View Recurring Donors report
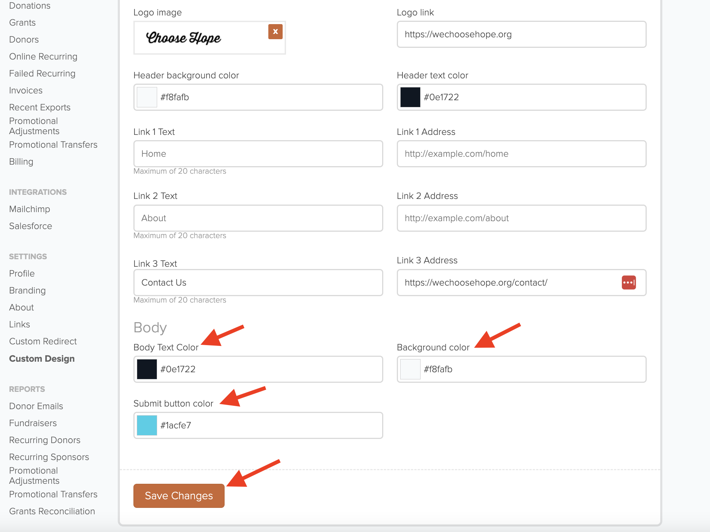Image resolution: width=710 pixels, height=532 pixels. pos(44,440)
